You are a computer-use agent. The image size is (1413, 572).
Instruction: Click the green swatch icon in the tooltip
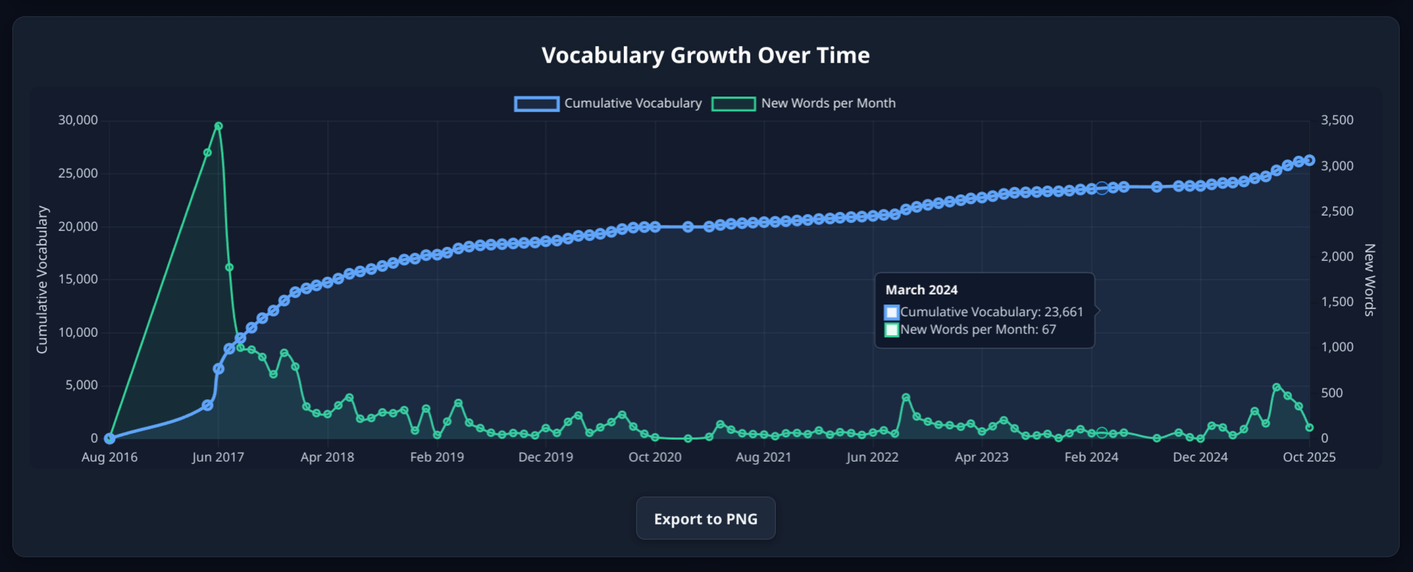(891, 330)
